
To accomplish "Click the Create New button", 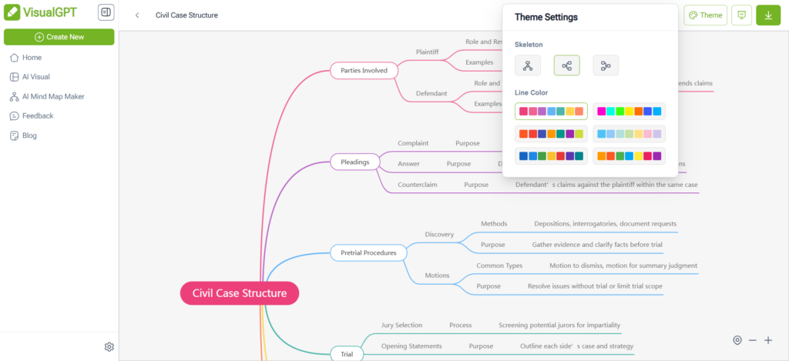I will 59,37.
